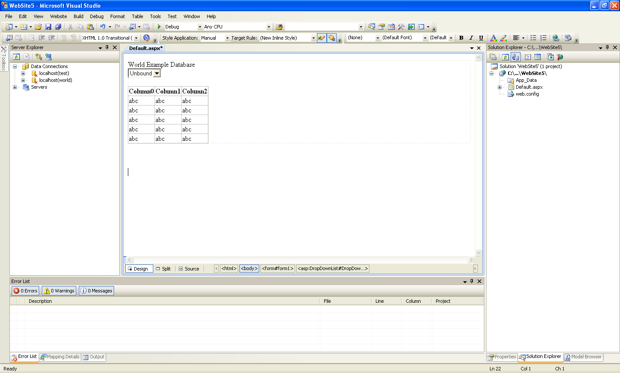Open the Target Rule combo box
Viewport: 620px width, 373px height.
click(313, 37)
